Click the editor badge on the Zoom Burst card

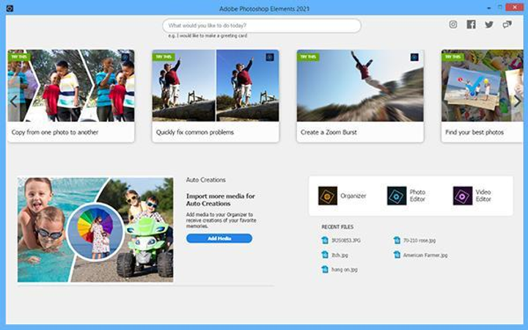(414, 57)
